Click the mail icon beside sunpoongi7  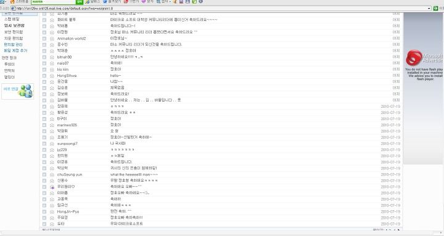(52, 144)
